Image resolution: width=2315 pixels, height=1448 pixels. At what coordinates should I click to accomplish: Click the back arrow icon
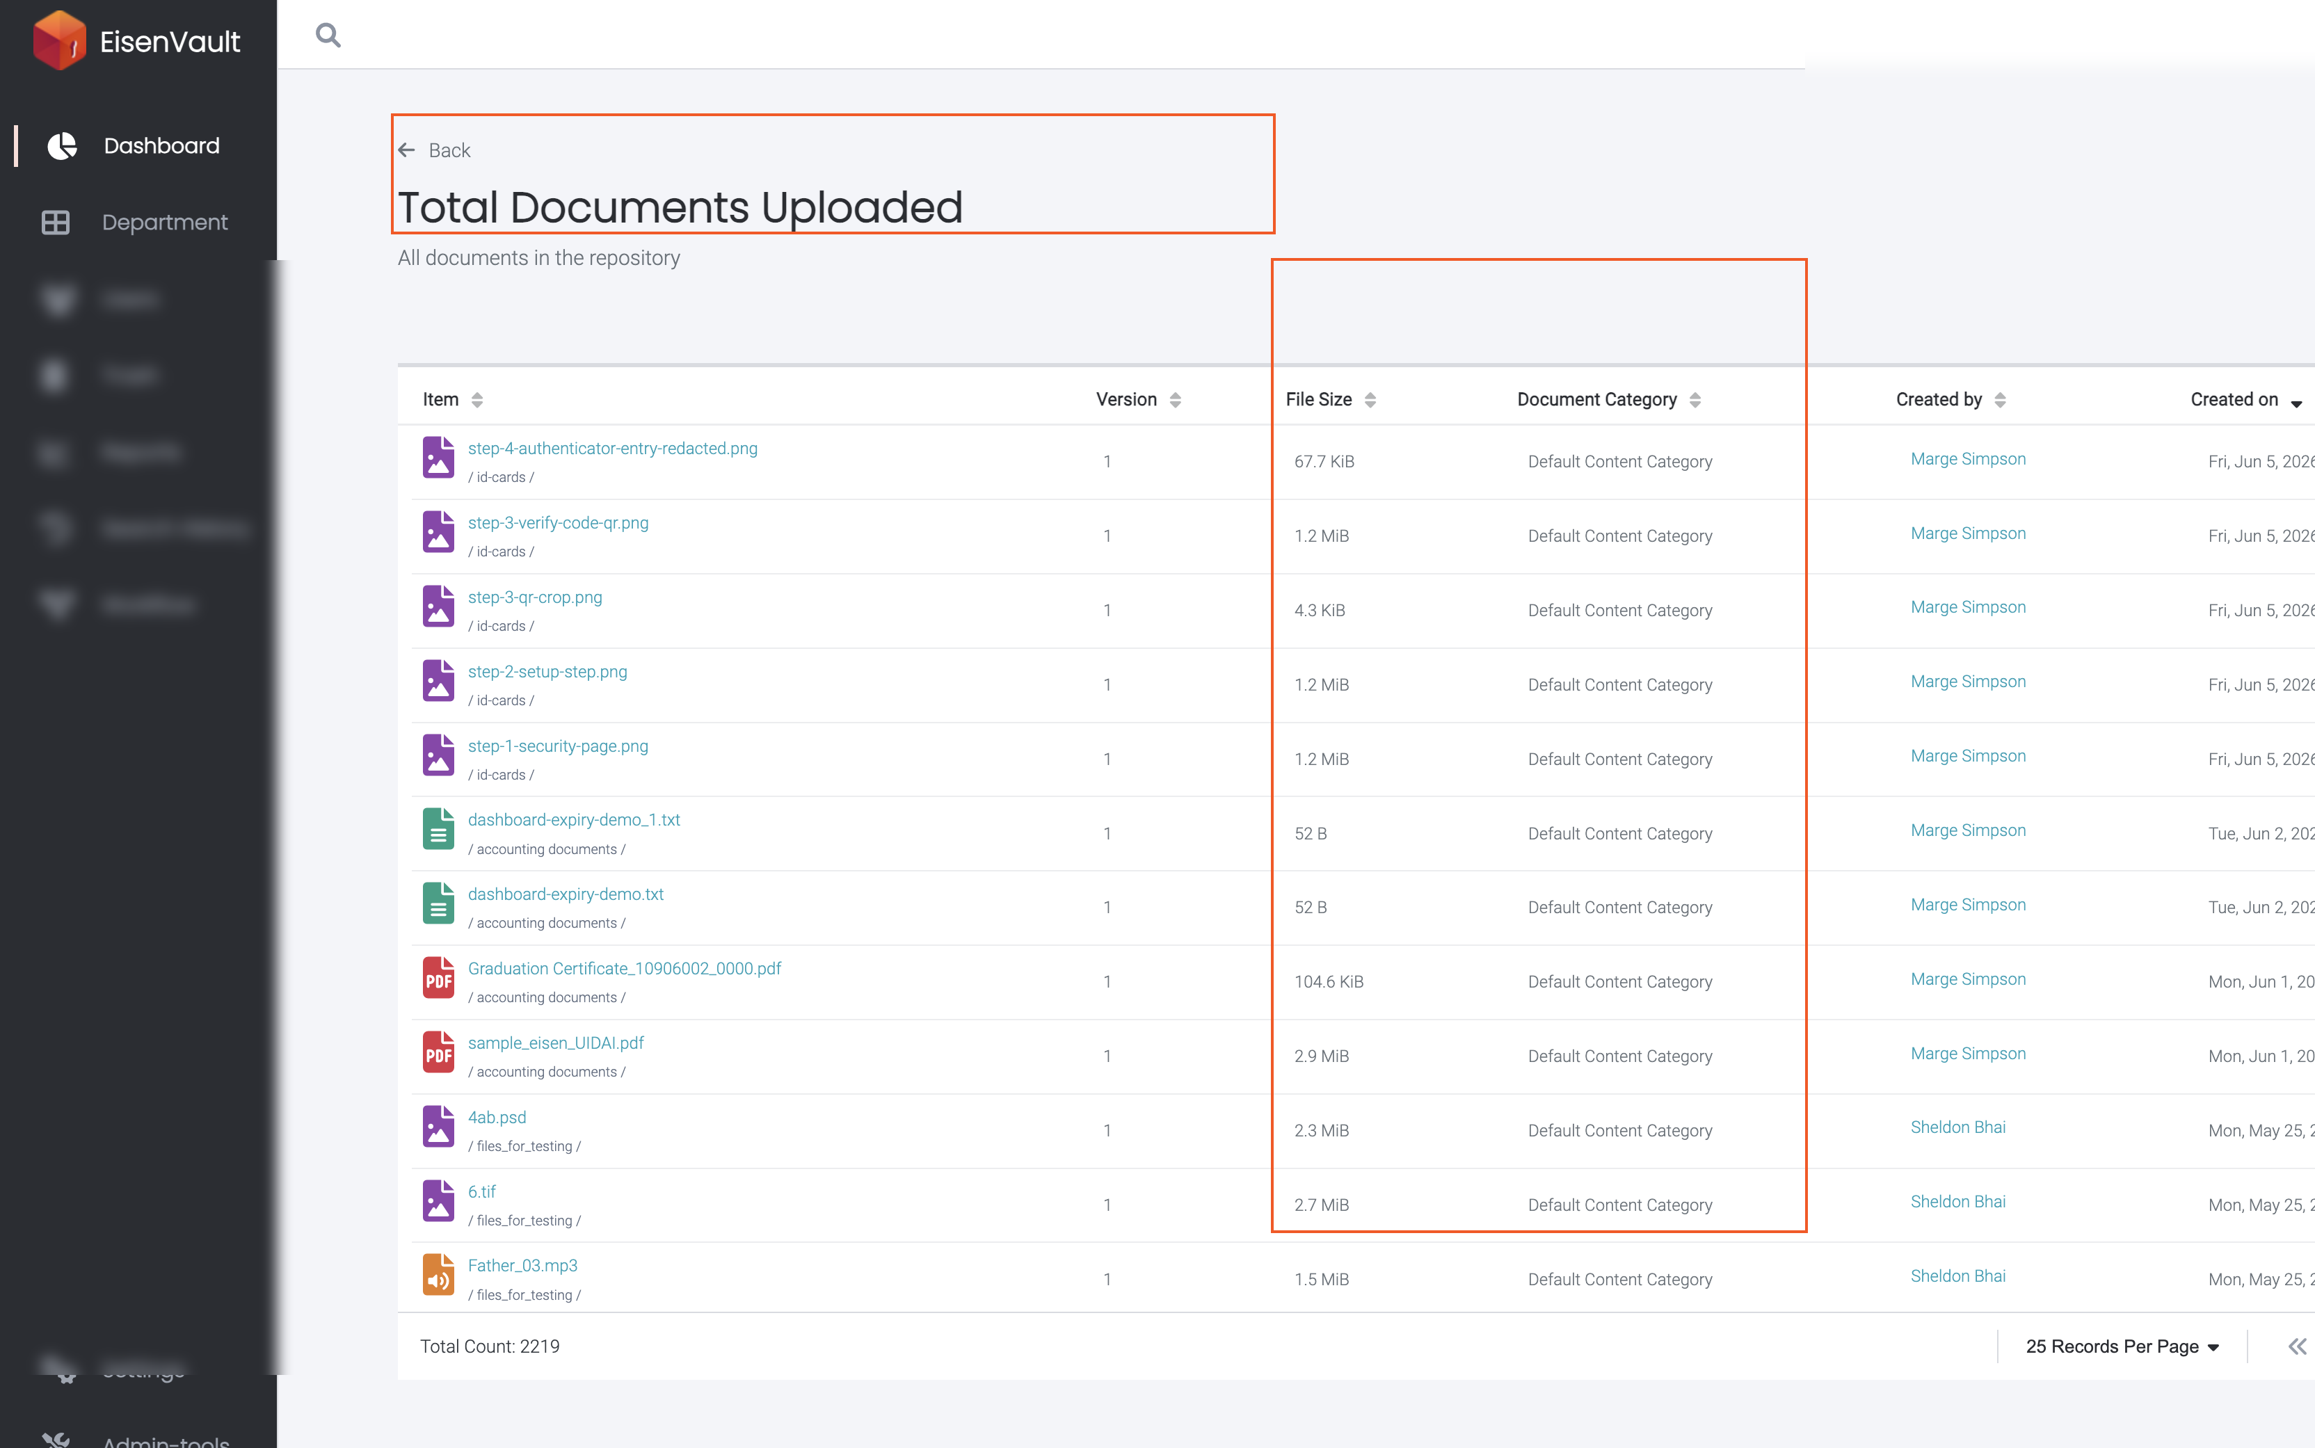407,150
